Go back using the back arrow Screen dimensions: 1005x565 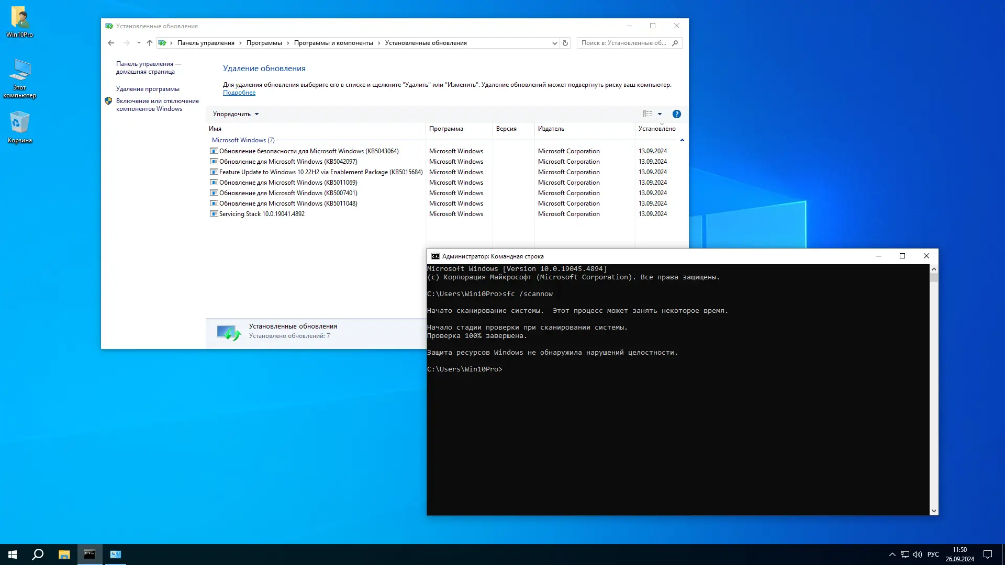111,43
